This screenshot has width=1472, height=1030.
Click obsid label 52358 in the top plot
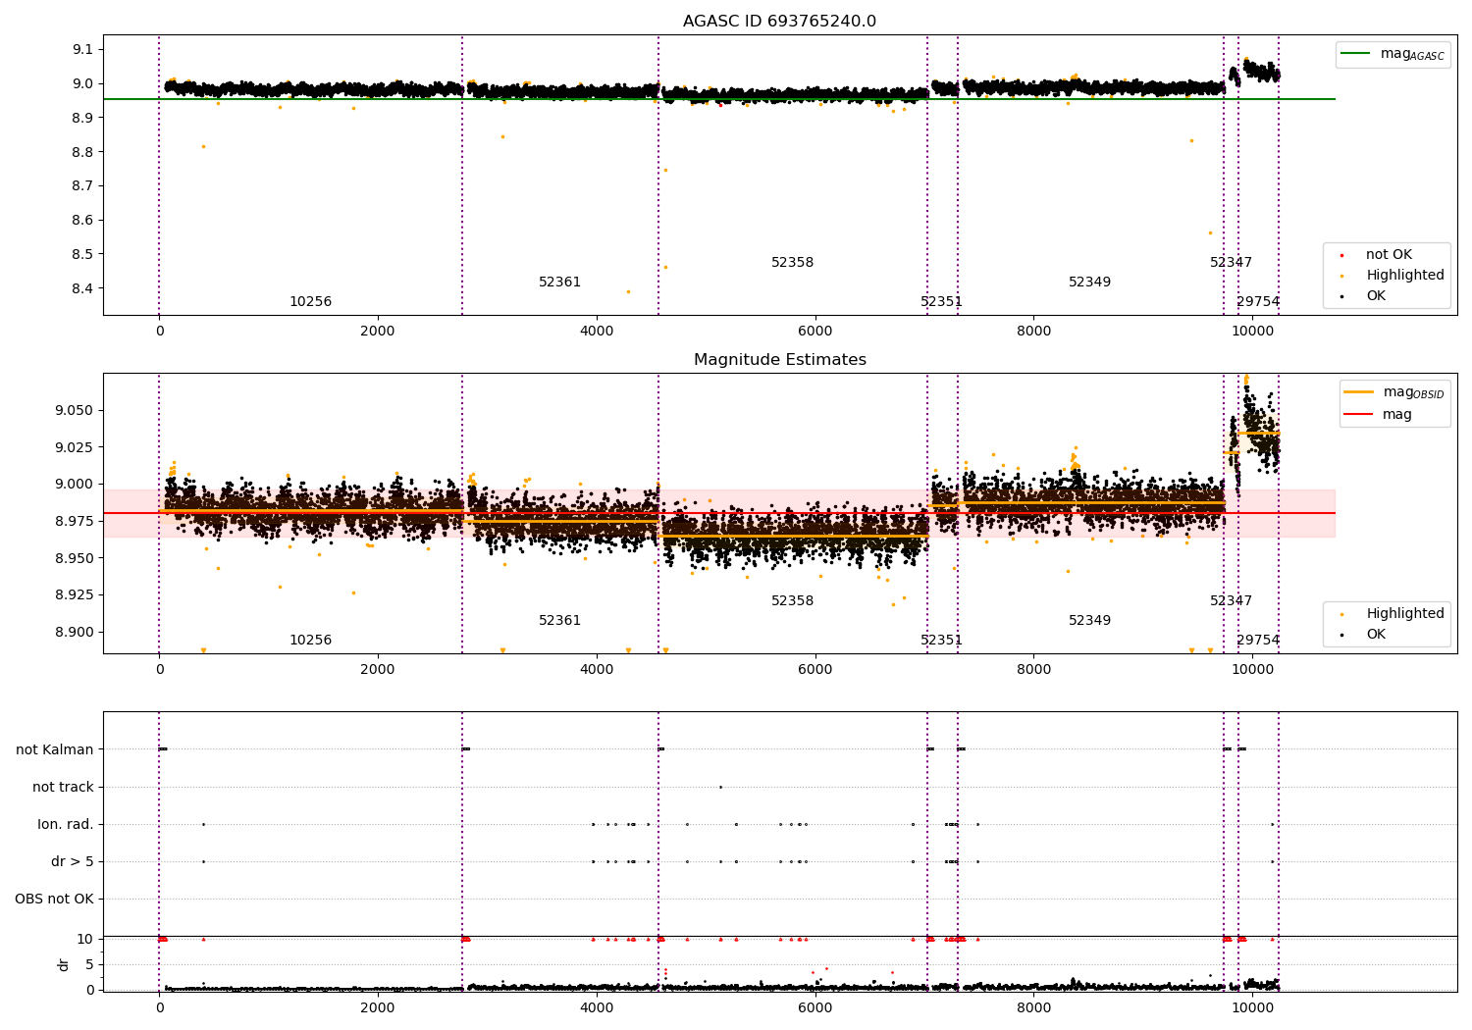pos(792,263)
